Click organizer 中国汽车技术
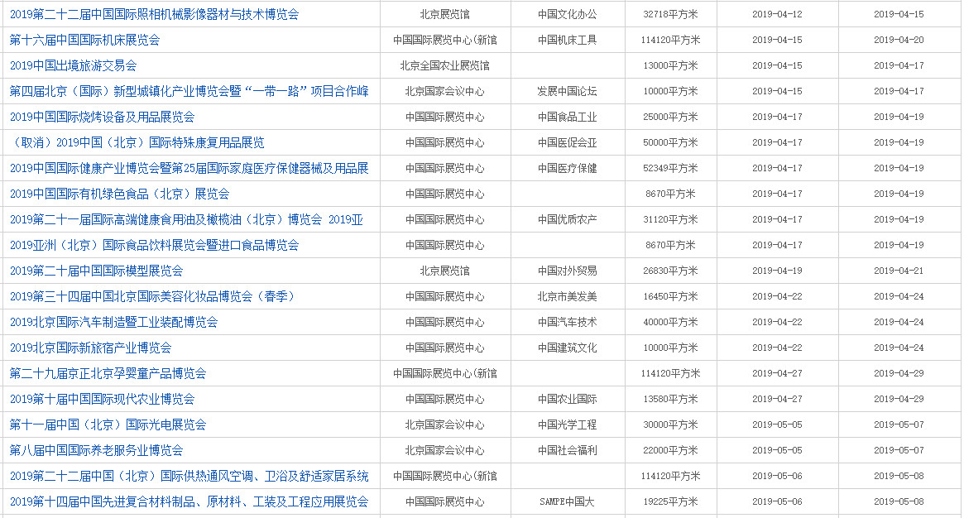Screen dimensions: 964x518 tap(567, 323)
